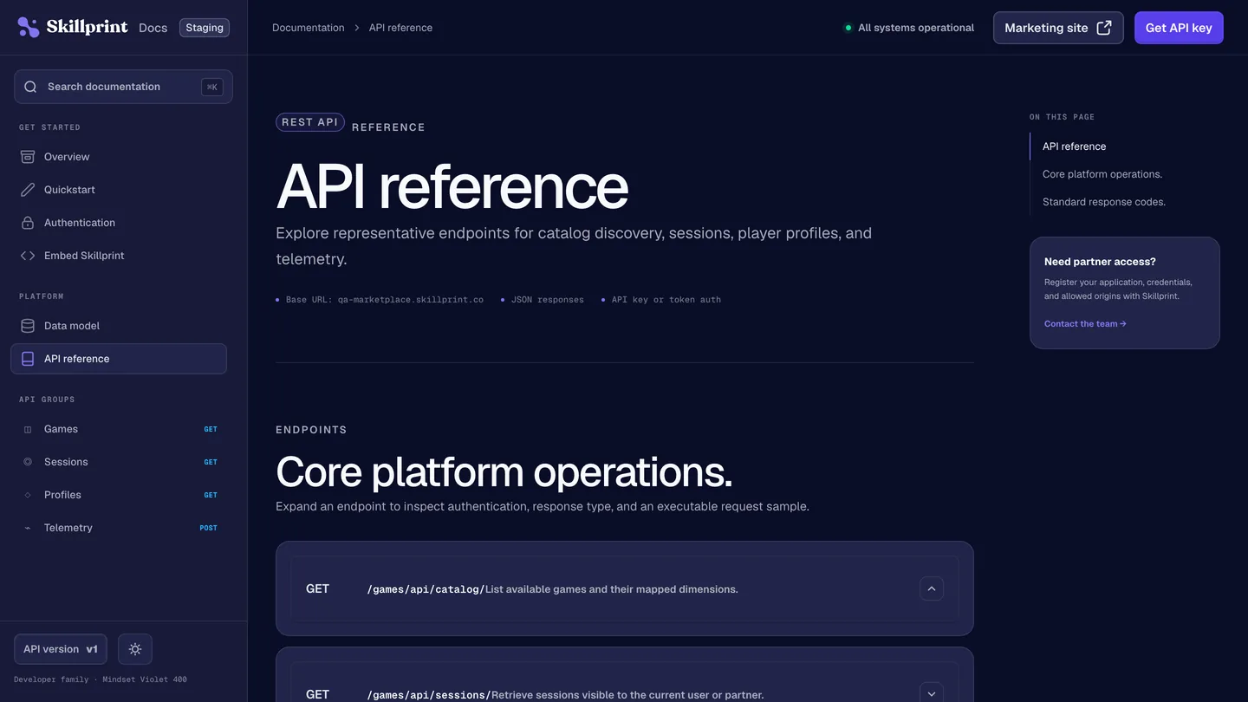Click the Profiles diamond icon
The height and width of the screenshot is (702, 1248).
coord(28,495)
